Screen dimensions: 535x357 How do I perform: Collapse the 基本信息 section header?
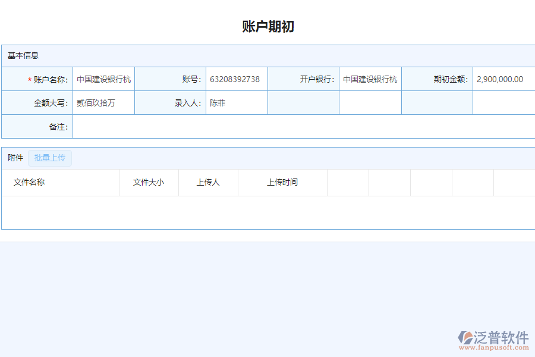(x=24, y=55)
